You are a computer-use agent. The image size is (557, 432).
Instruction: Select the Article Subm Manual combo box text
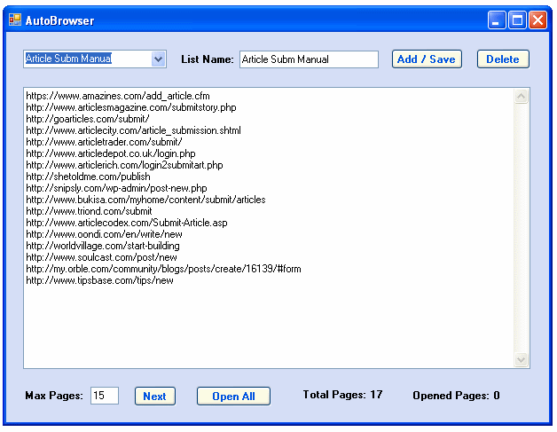[68, 59]
